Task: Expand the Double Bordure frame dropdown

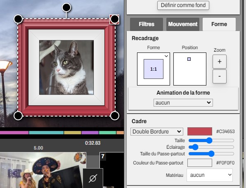Action: [x=157, y=131]
